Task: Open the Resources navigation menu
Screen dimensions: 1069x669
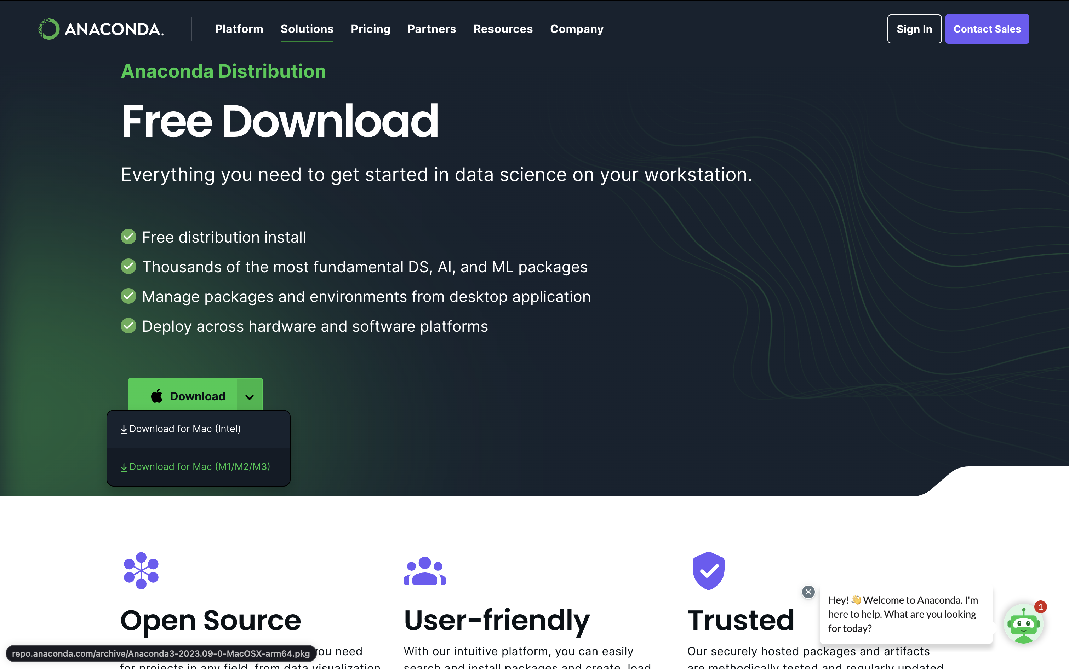Action: tap(503, 29)
